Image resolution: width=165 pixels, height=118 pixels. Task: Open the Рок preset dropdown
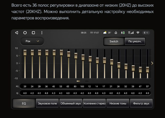click(x=32, y=41)
